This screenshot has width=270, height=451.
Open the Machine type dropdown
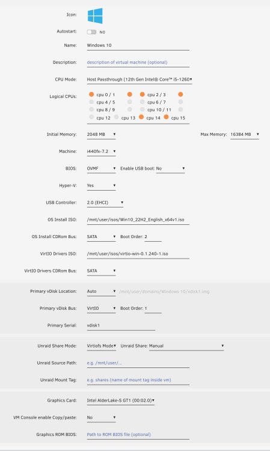[x=101, y=152]
